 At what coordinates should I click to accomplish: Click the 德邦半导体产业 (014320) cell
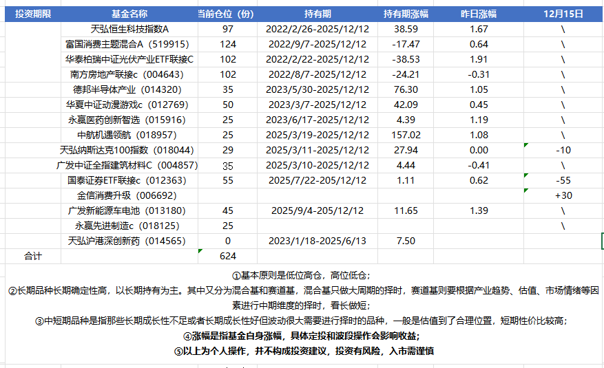tap(129, 89)
